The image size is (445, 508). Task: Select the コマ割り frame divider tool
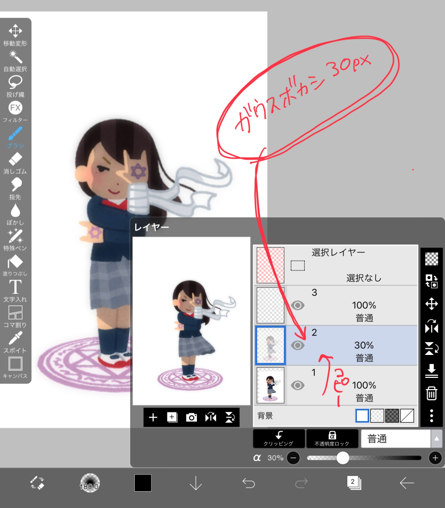[15, 316]
